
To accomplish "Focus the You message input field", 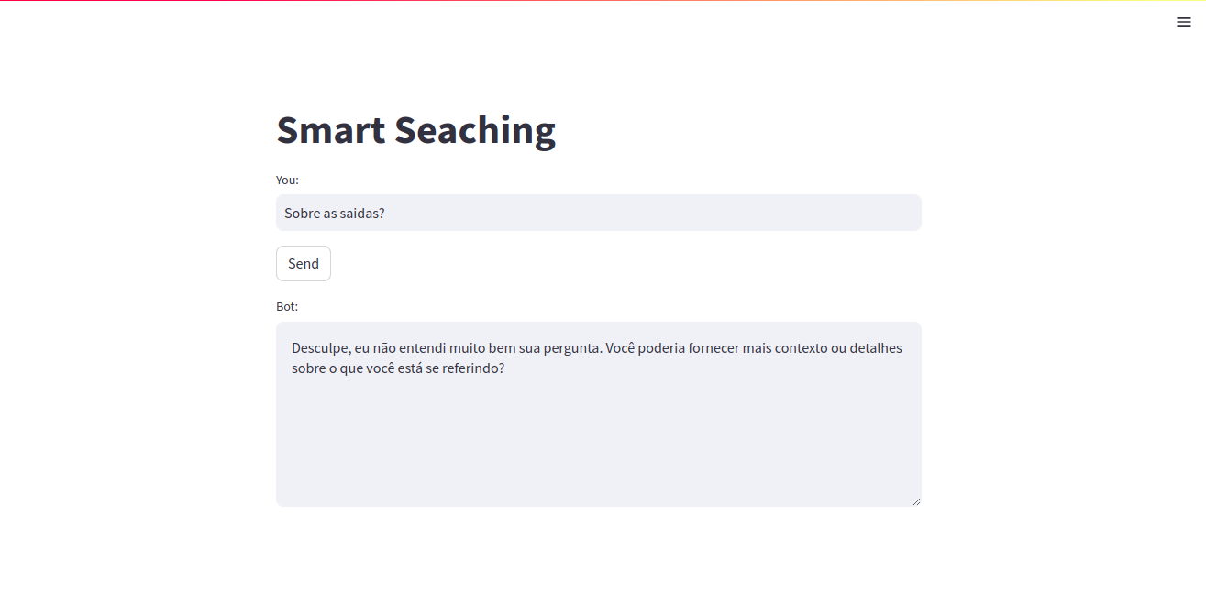I will pos(598,213).
